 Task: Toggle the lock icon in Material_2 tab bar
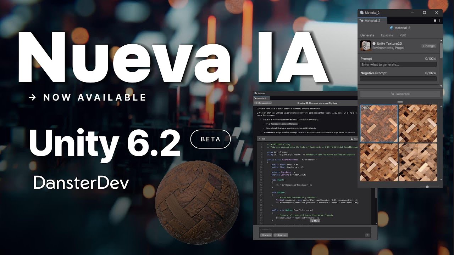(x=435, y=21)
